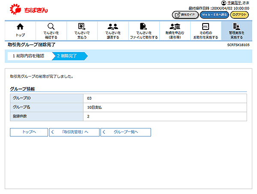Screen dimensions: 257x194
Task: Select the でんさいで支払う yen document icon
Action: click(x=82, y=26)
